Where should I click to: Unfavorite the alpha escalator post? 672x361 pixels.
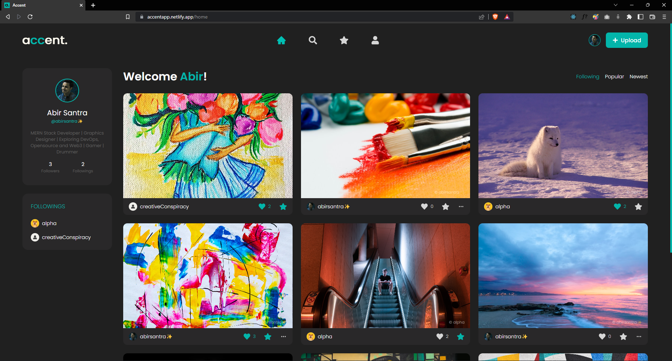point(461,337)
